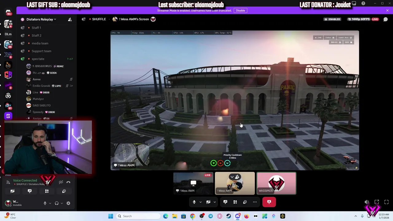
Task: Start an activity from call controls bar
Action: [x=235, y=202]
